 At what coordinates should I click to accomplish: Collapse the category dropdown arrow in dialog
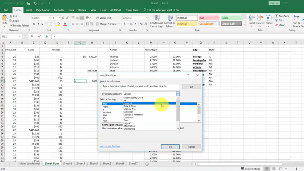click(x=177, y=93)
